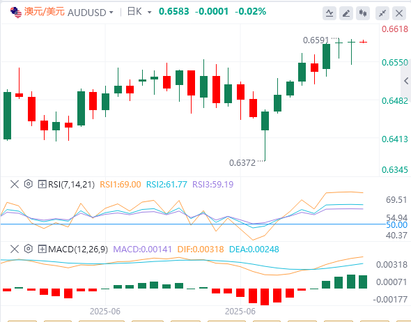Open MACD indicator settings hexagon icon
The image size is (411, 322).
click(x=29, y=249)
